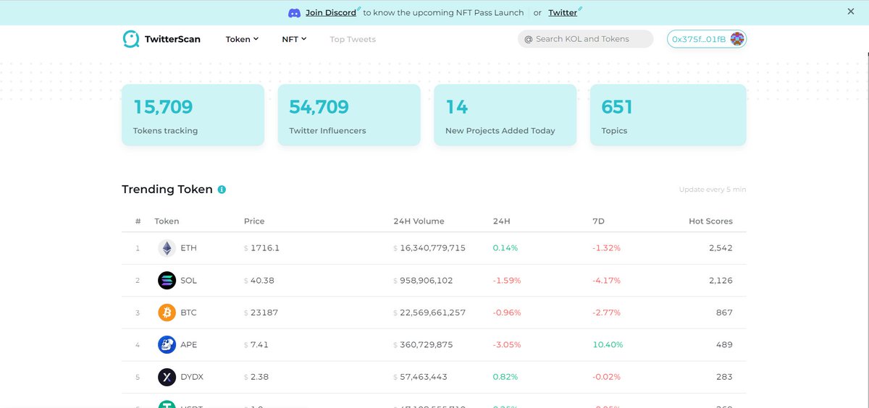Select the BTC token name
Viewport: 869px width, 408px height.
pyautogui.click(x=188, y=313)
